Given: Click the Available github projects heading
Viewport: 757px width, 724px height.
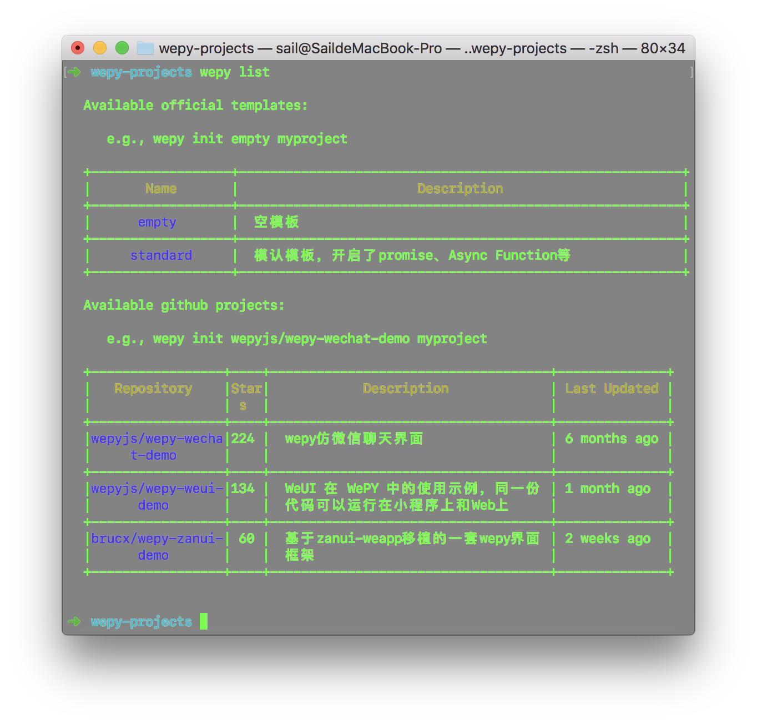Looking at the screenshot, I should coord(184,305).
